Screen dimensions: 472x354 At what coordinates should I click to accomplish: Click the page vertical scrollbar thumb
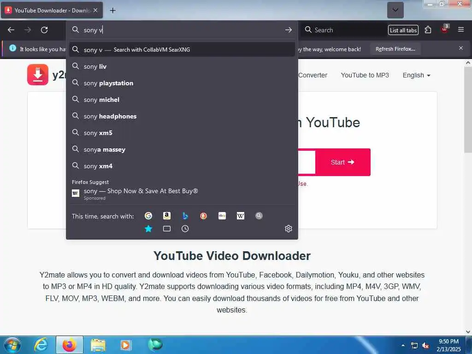coord(468,110)
